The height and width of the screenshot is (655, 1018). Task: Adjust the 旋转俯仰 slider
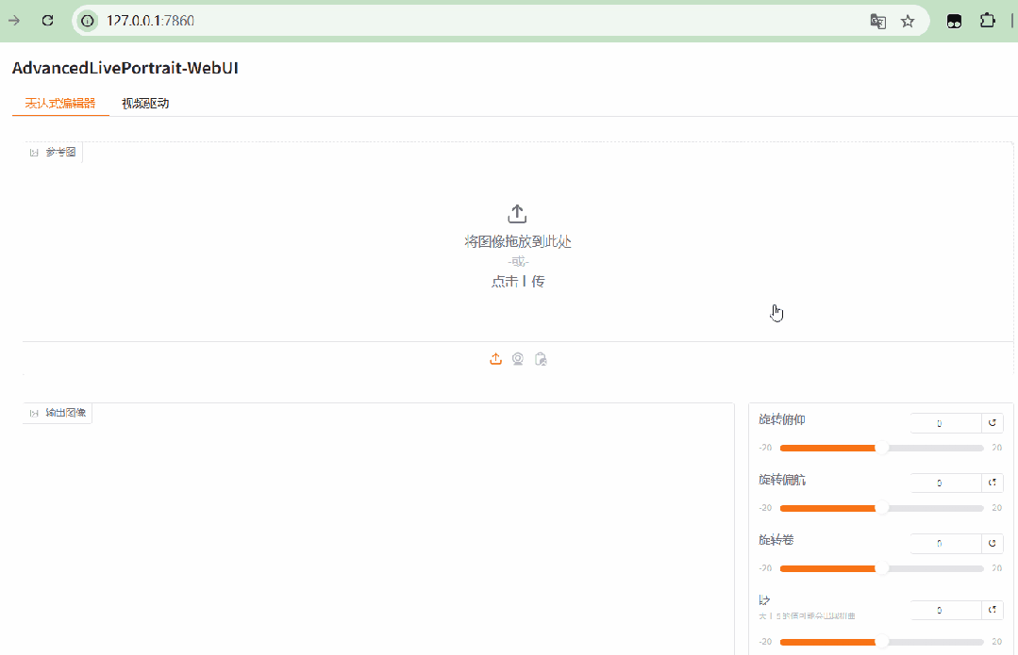[881, 448]
